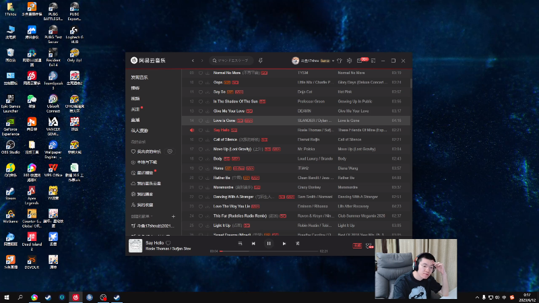Open the Windows Start button
The width and height of the screenshot is (539, 303).
(7, 298)
